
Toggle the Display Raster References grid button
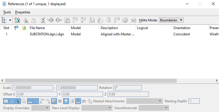[x=54, y=101]
